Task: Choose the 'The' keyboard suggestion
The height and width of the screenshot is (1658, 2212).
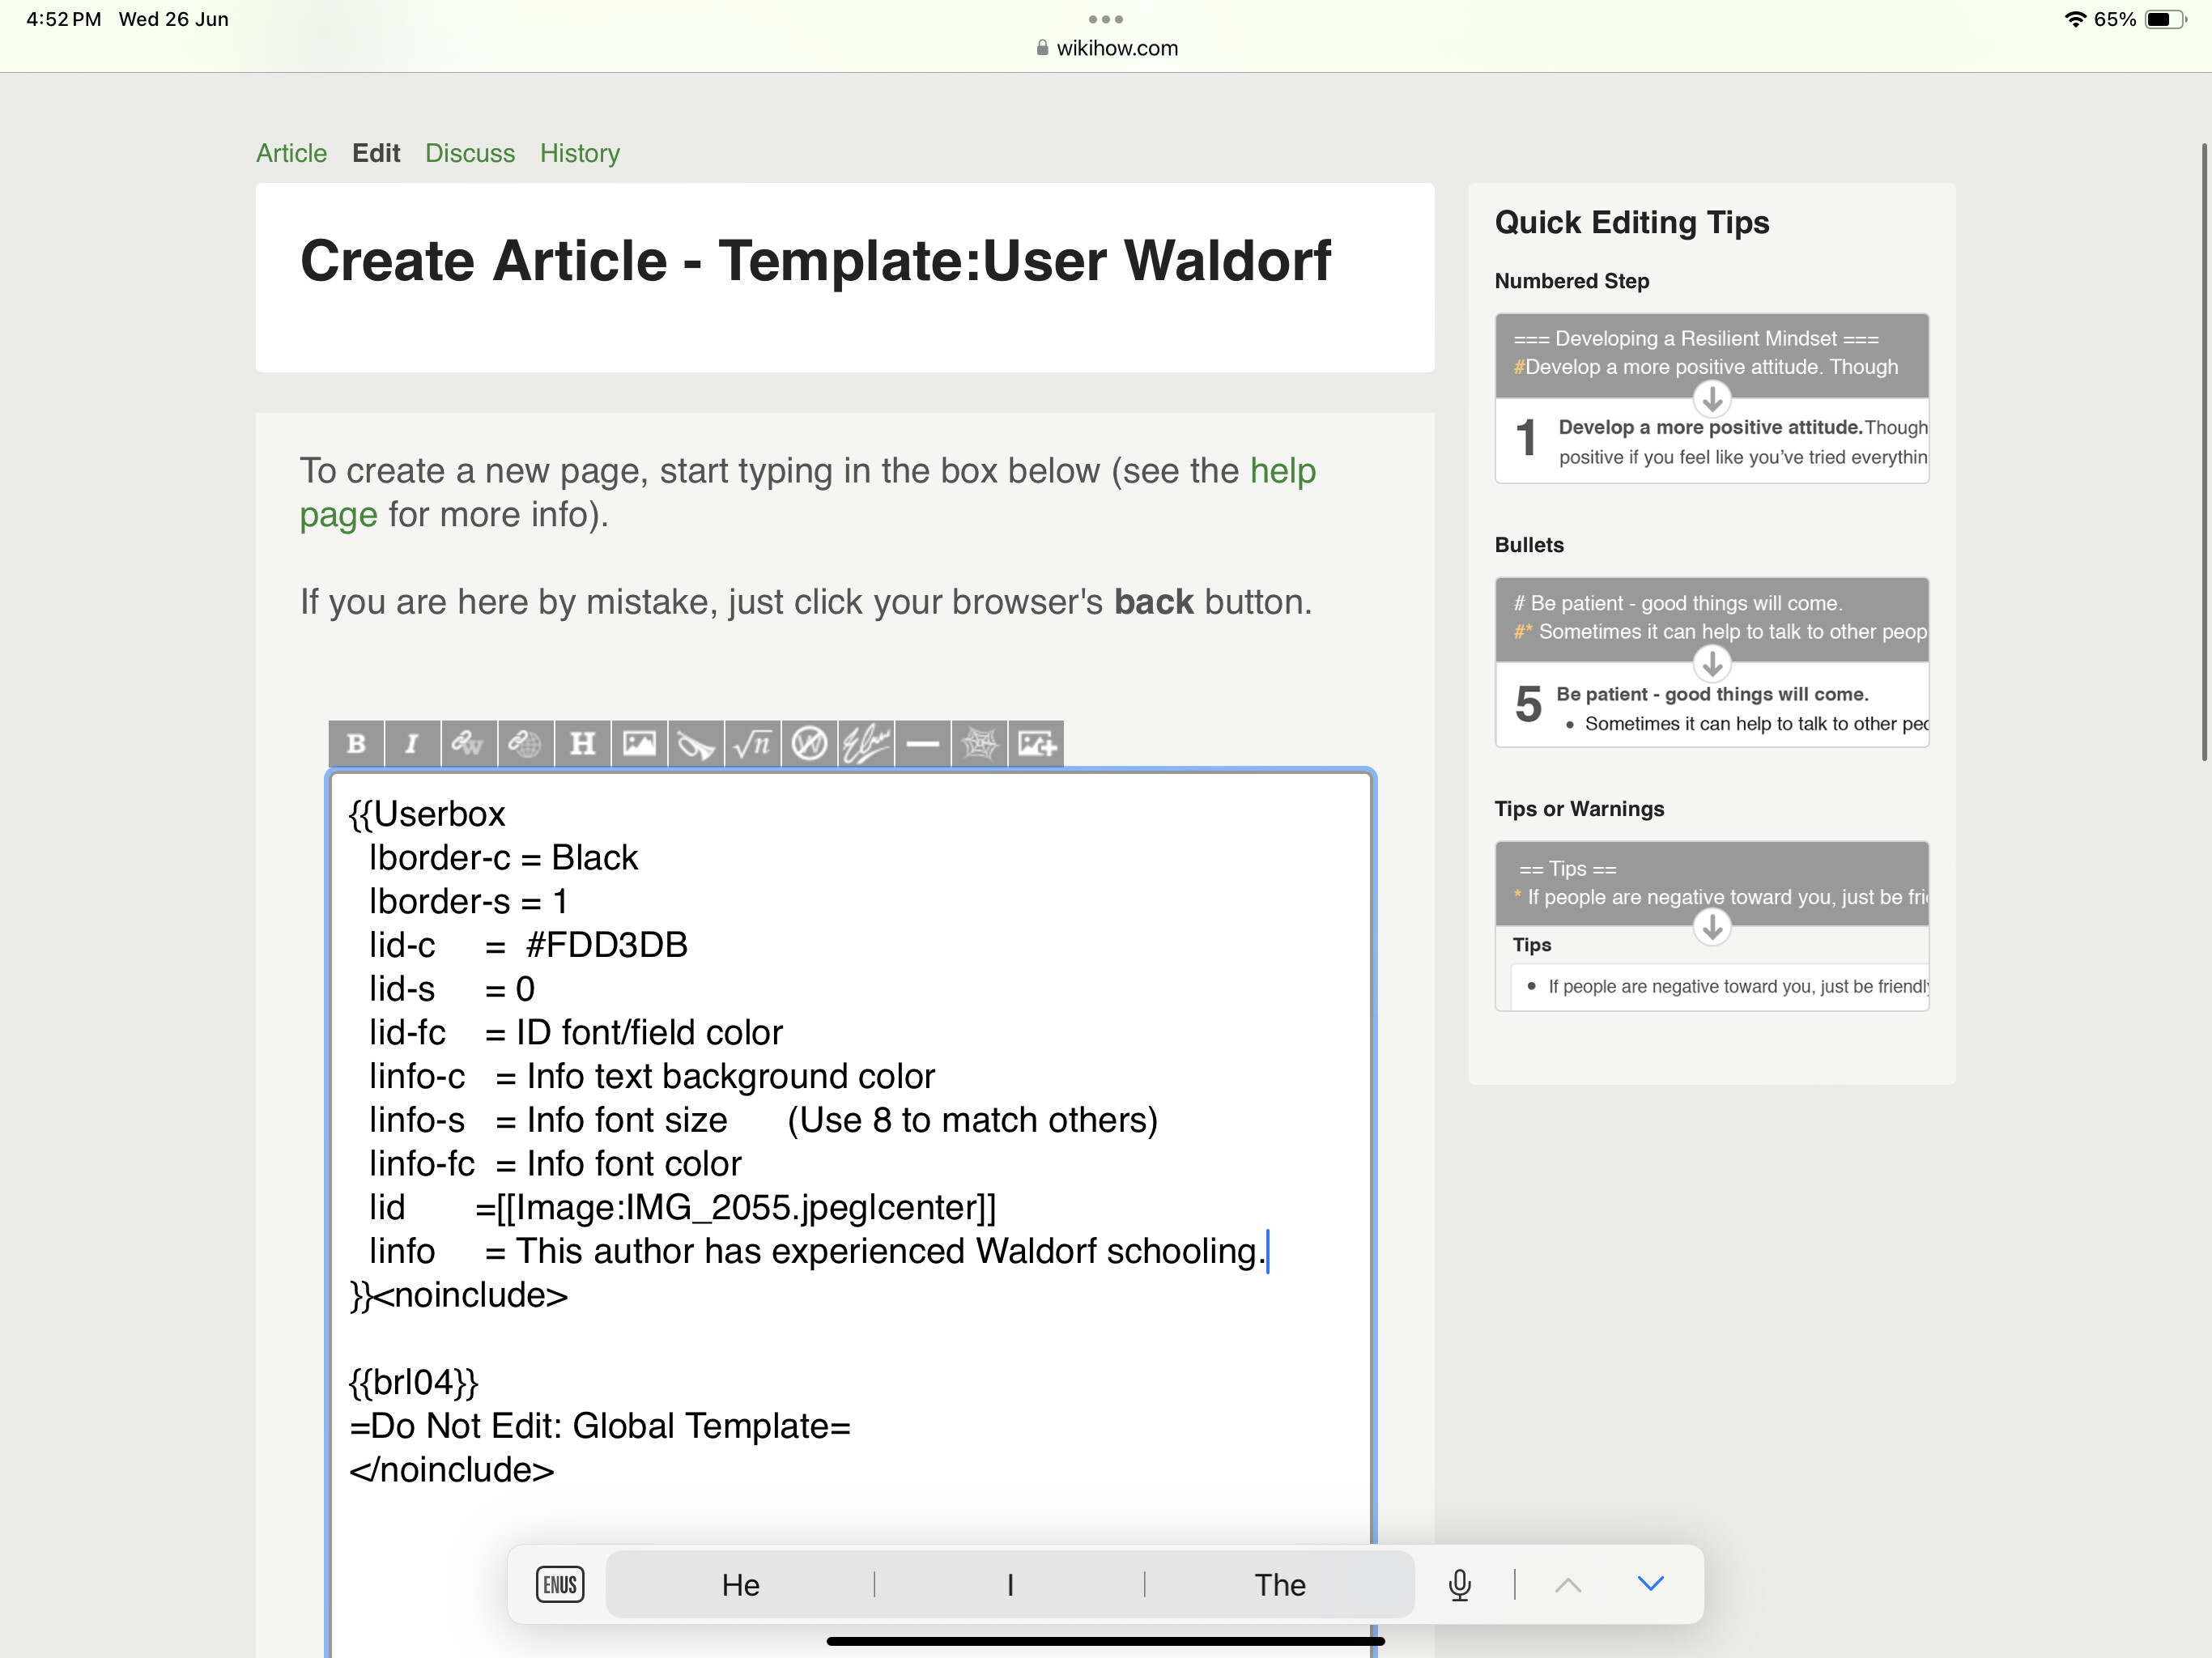Action: point(1280,1584)
